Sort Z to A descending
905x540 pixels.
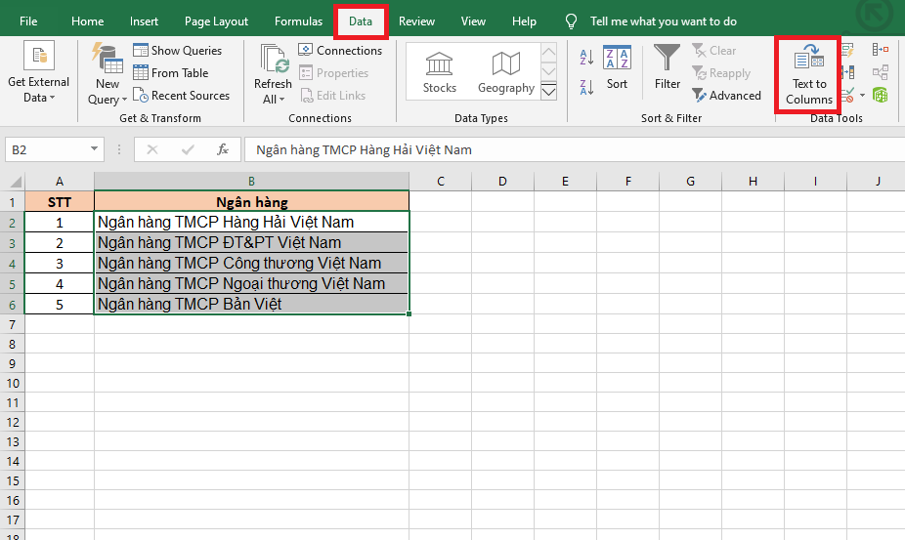coord(586,87)
